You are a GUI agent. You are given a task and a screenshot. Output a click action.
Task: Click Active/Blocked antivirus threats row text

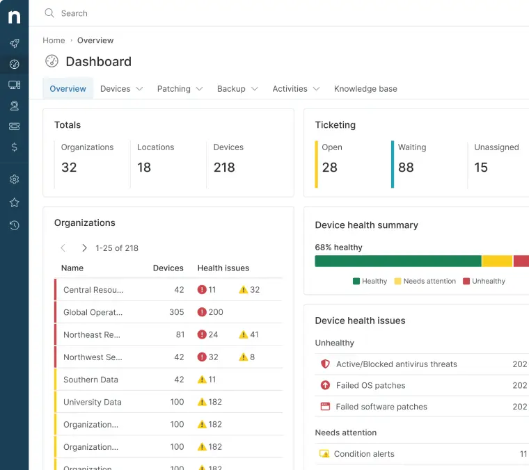tap(397, 364)
